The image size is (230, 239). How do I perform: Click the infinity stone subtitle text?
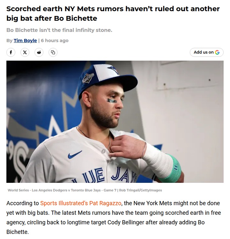59,30
